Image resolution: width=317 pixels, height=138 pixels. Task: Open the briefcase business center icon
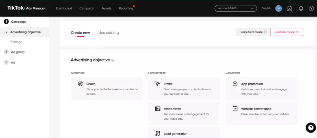[289, 9]
